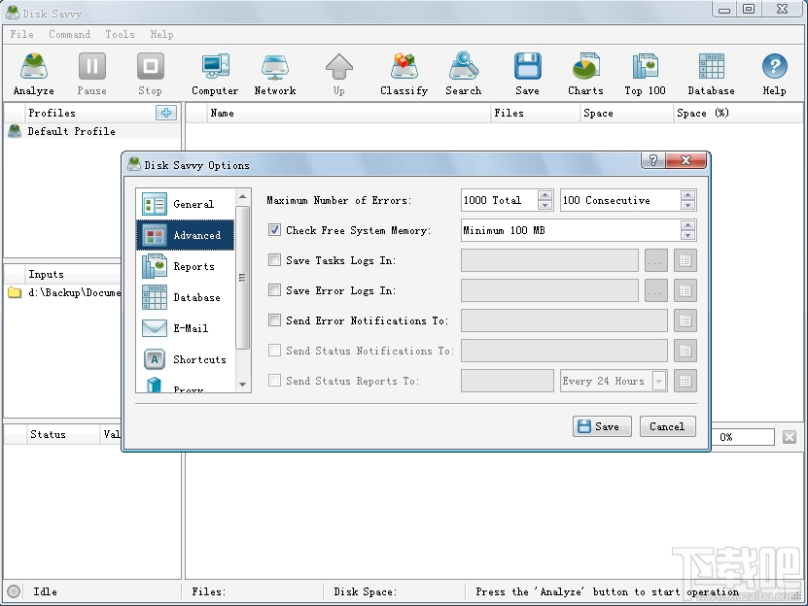Viewport: 808px width, 606px height.
Task: Add a new profile with the plus icon
Action: pyautogui.click(x=165, y=113)
